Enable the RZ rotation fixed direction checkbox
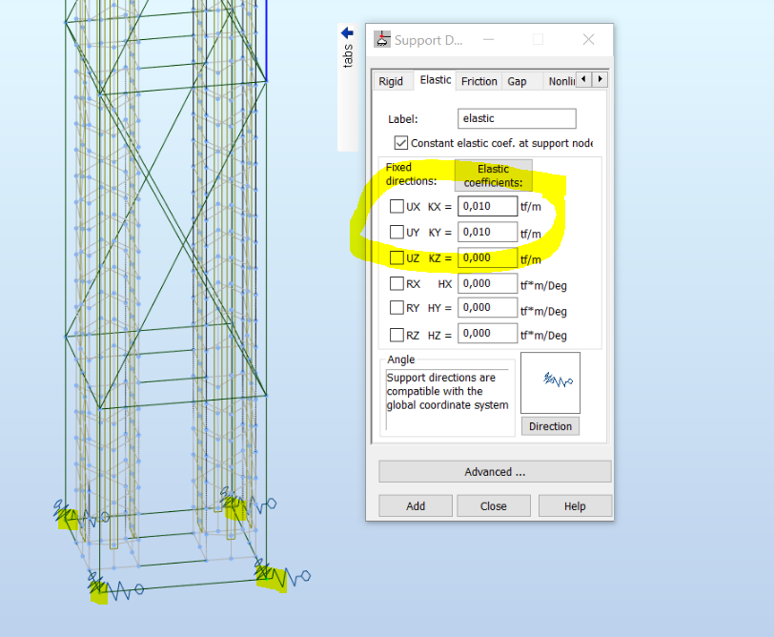The width and height of the screenshot is (774, 637). [x=397, y=335]
